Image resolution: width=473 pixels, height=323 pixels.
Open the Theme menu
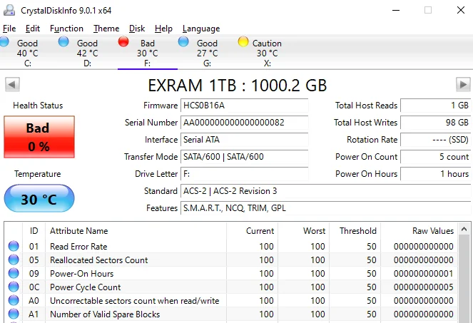point(106,29)
